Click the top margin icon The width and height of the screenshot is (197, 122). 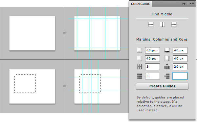(x=139, y=50)
